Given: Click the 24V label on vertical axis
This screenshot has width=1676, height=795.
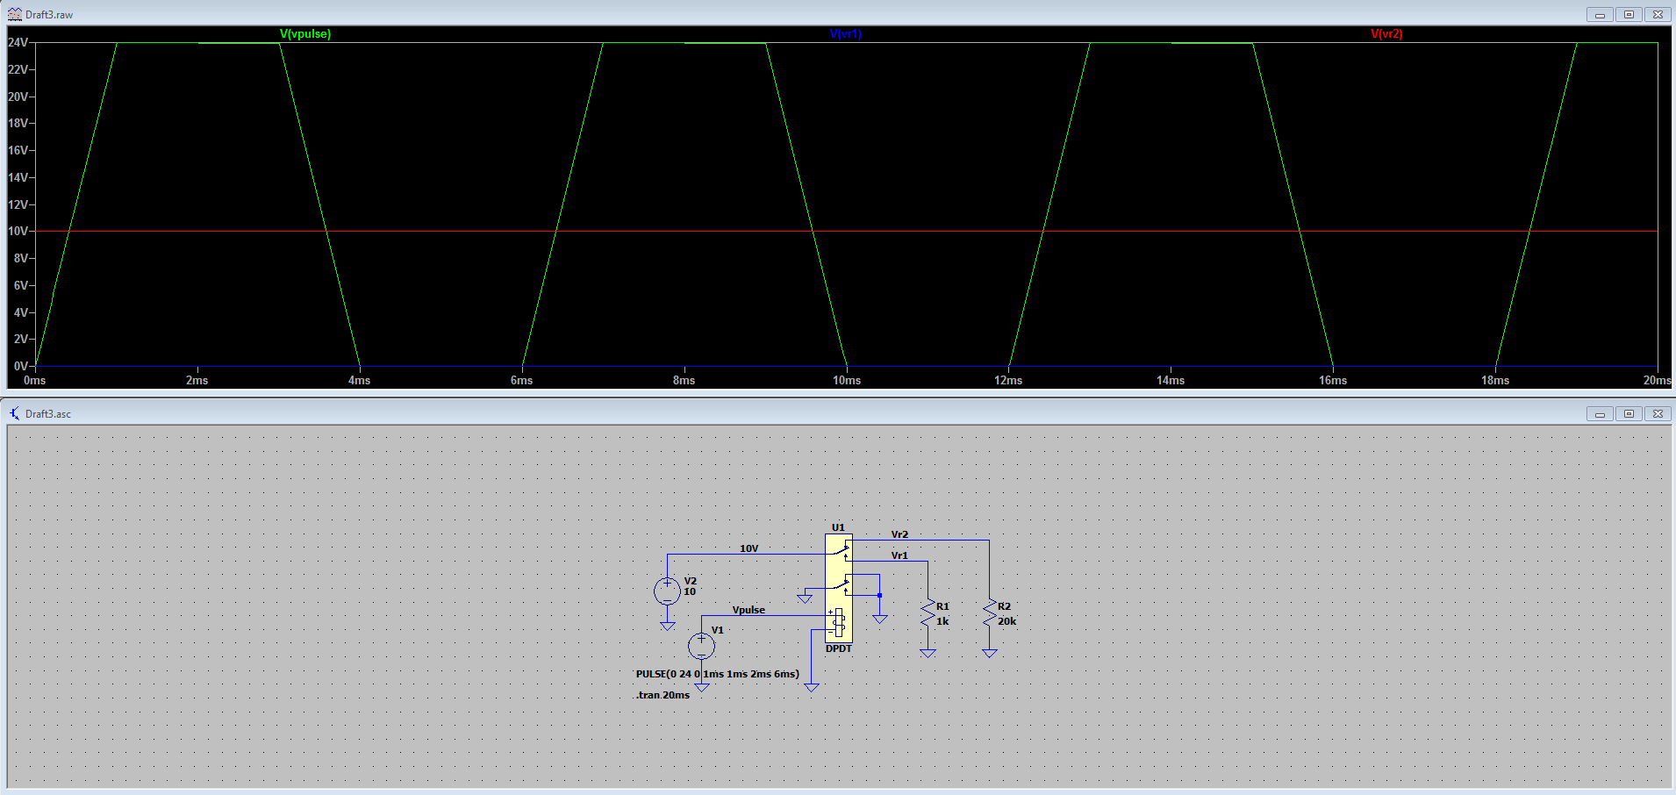Looking at the screenshot, I should [18, 42].
